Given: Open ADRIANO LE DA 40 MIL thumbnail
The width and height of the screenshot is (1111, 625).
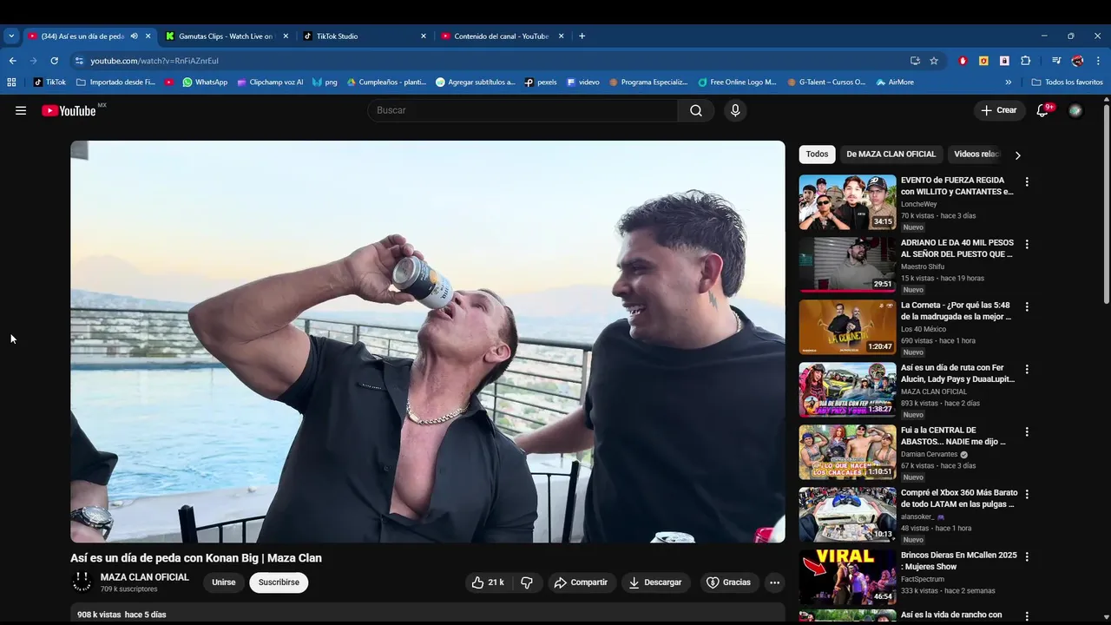Looking at the screenshot, I should (847, 265).
